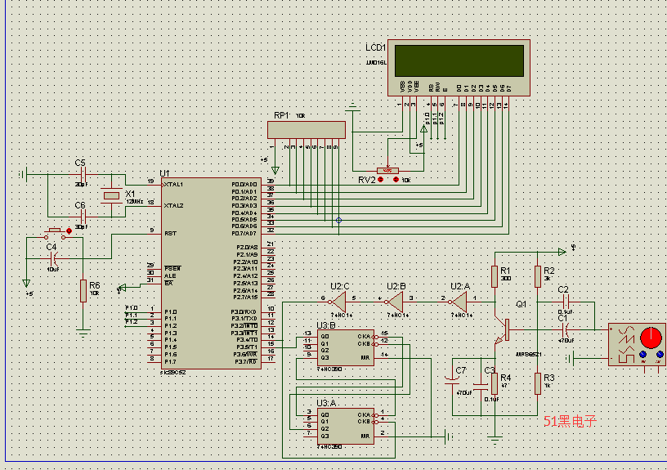The width and height of the screenshot is (667, 470).
Task: Click the sine waveform icon on generator
Action: pyautogui.click(x=626, y=330)
